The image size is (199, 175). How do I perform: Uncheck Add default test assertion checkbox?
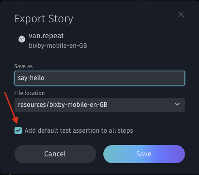pos(18,130)
